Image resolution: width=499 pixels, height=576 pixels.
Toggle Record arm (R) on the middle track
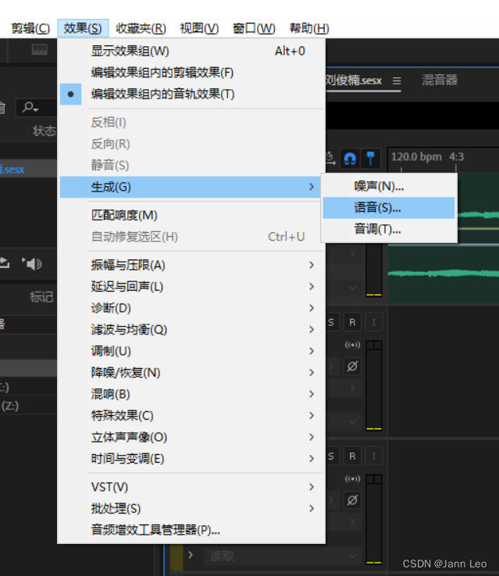(352, 323)
